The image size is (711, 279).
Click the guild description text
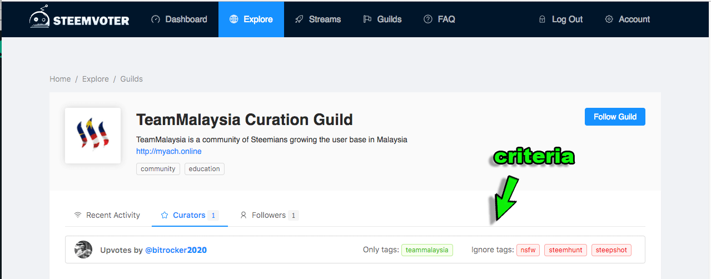(x=272, y=139)
